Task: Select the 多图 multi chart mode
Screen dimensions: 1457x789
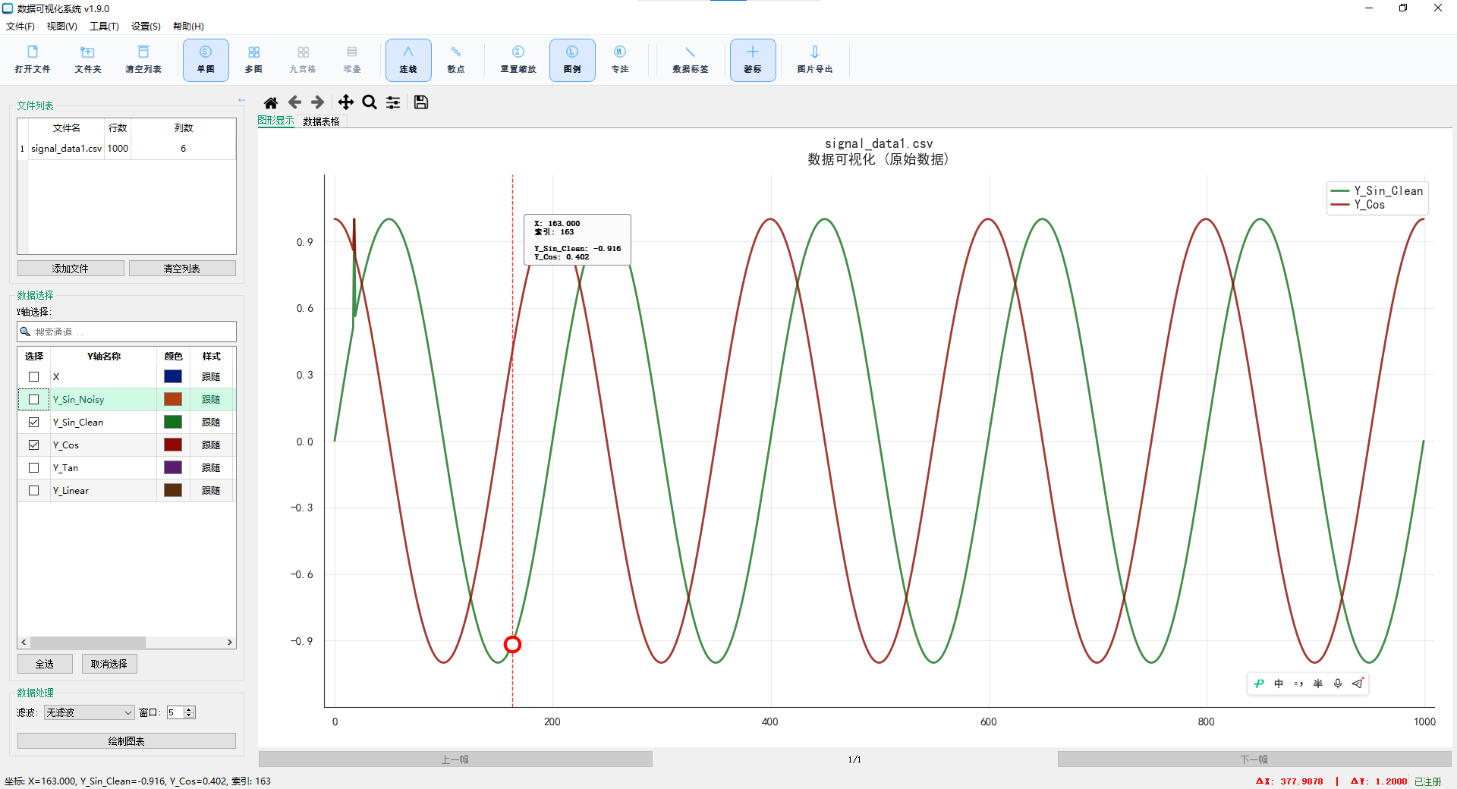Action: [x=253, y=59]
